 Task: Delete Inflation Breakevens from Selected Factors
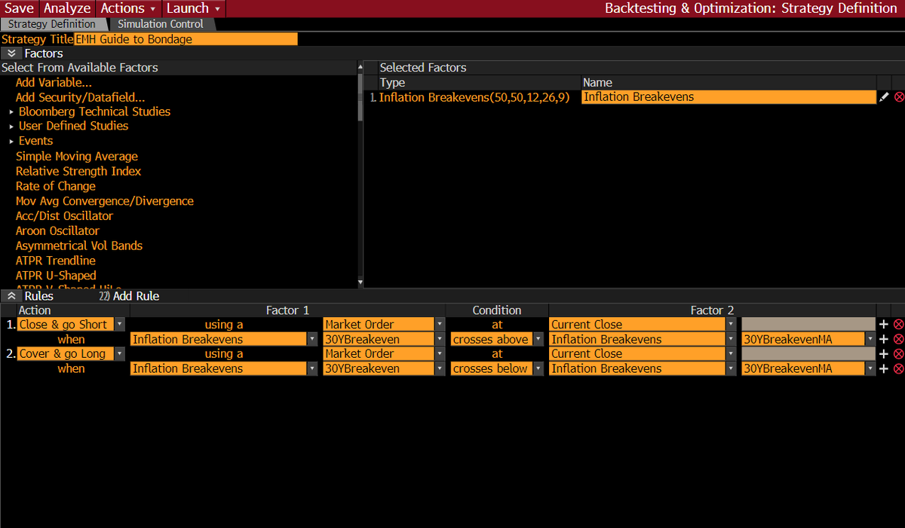(x=897, y=96)
